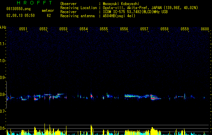Click the tall yellow intensity peak below 0552
Viewport: 212px width, 135px height.
(x=44, y=129)
